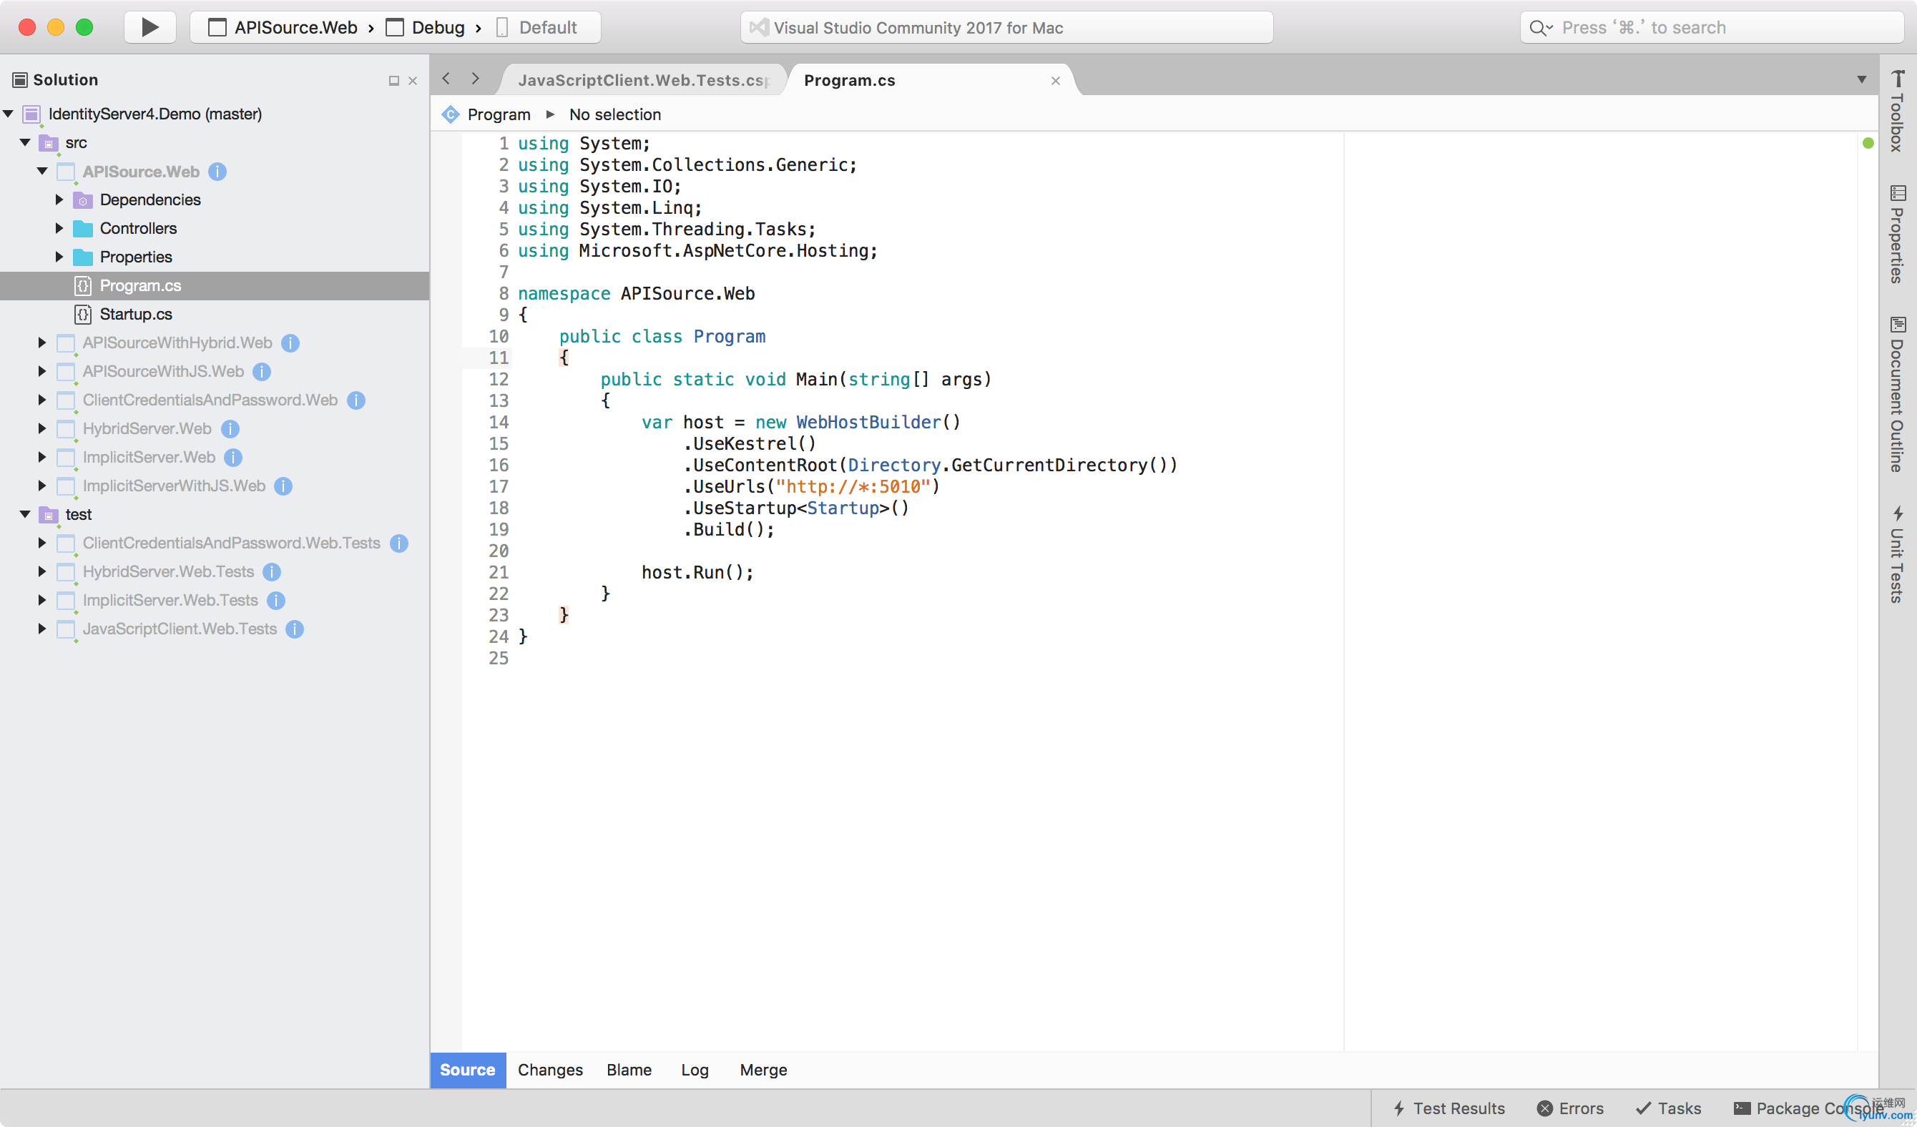
Task: Collapse the IdentityServer4.Demo solution node
Action: click(9, 114)
